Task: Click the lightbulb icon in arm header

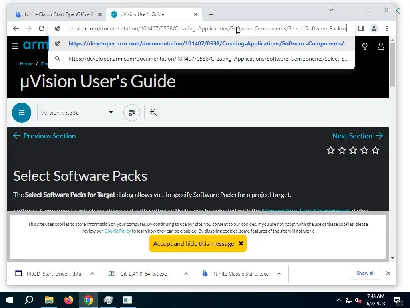Action: 365,47
